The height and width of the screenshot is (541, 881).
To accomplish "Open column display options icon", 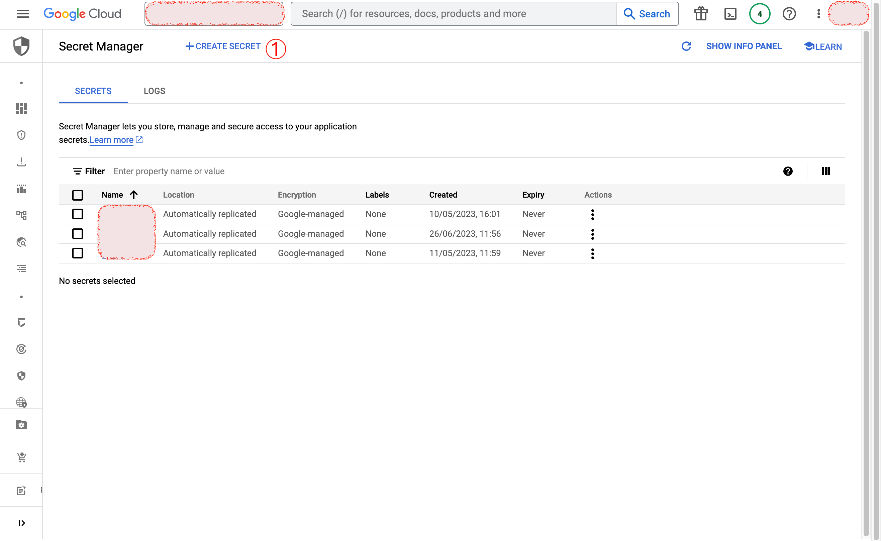I will [x=826, y=172].
